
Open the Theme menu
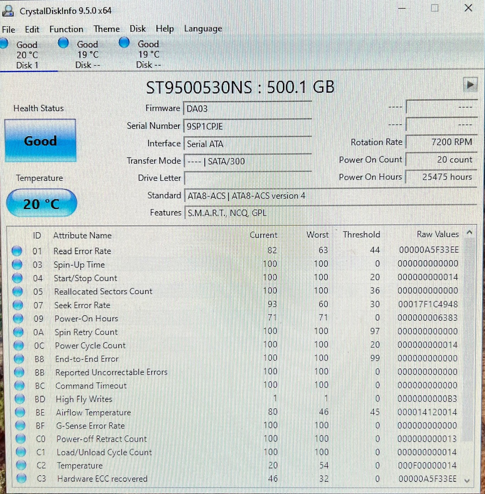tap(106, 29)
